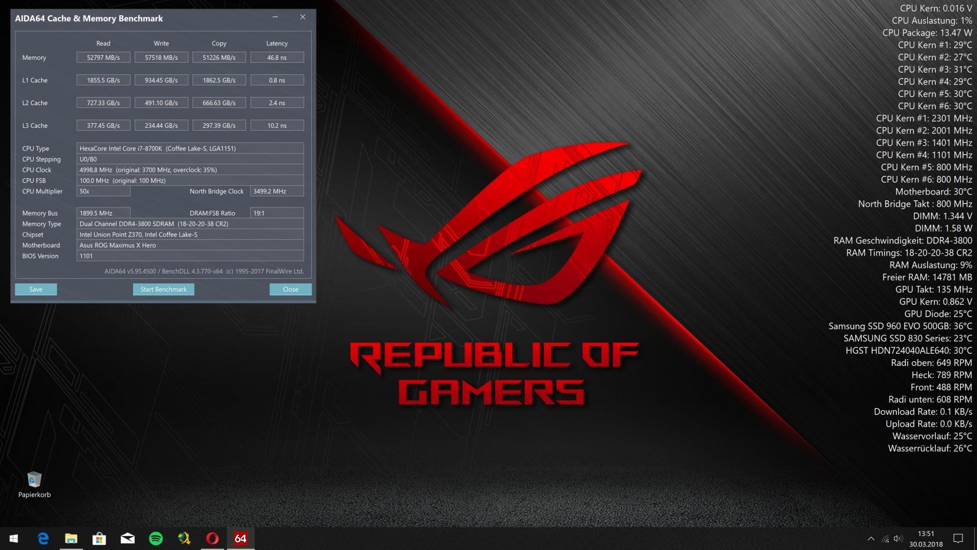Click the Latency column header

277,44
